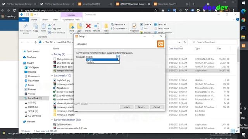
Task: Switch to the Application Tools tab
Action: click(x=71, y=20)
